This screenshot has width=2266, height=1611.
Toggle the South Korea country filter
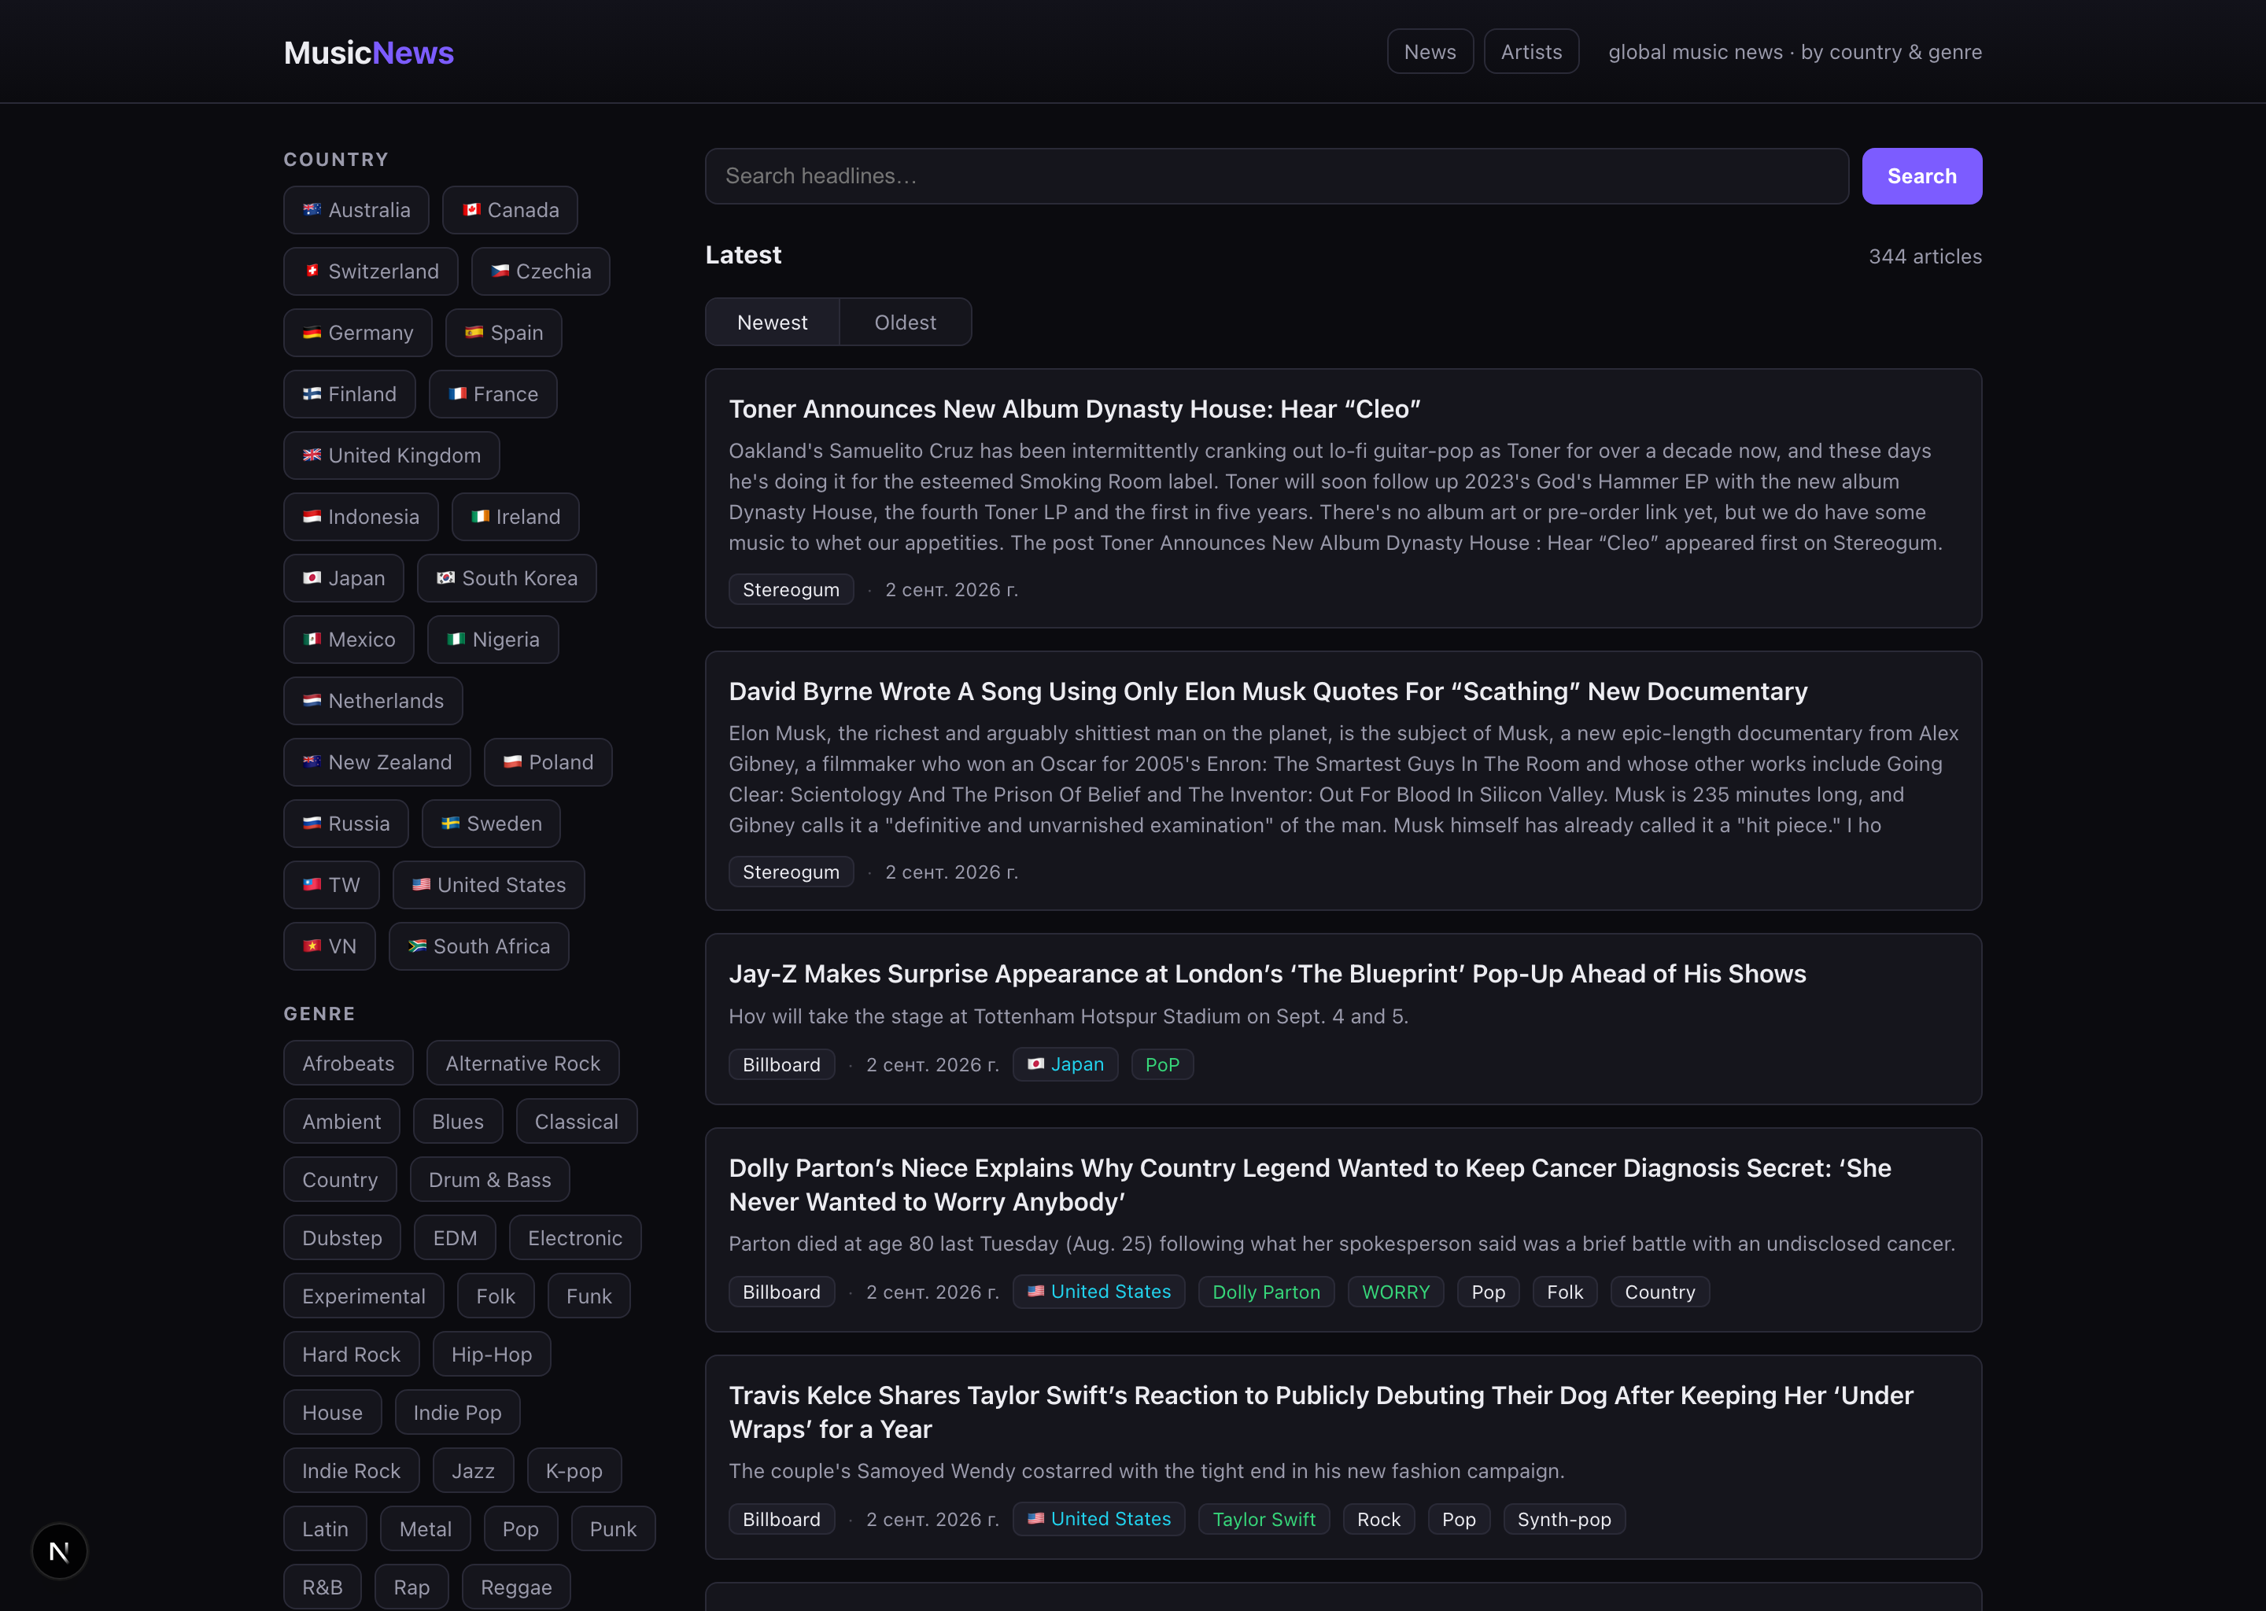507,578
